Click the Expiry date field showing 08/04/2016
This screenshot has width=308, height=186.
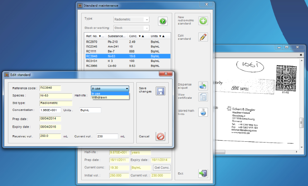click(50, 127)
